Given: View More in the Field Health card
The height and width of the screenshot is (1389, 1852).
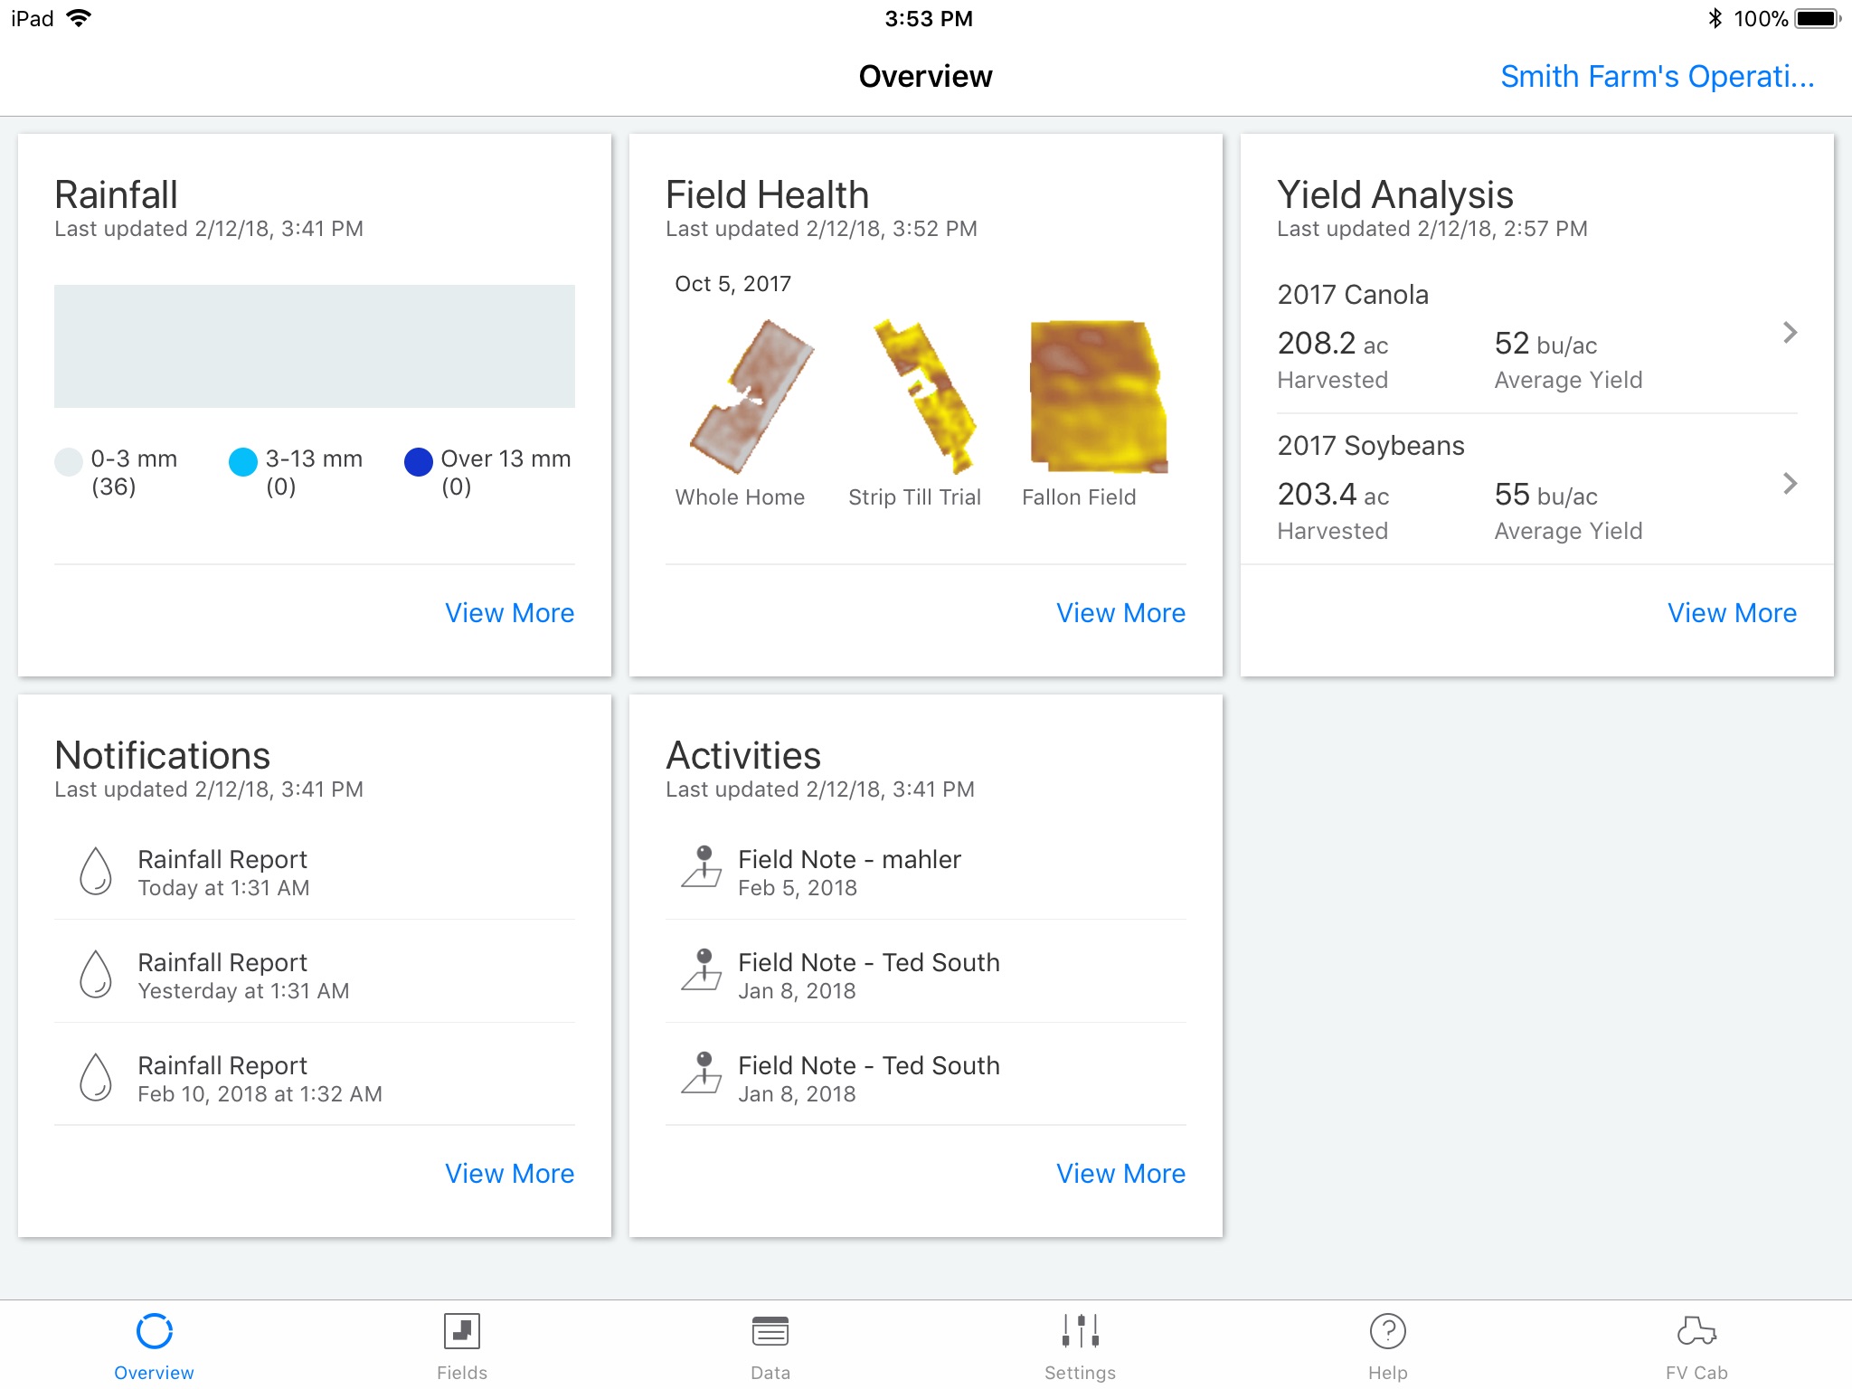Looking at the screenshot, I should (1120, 613).
